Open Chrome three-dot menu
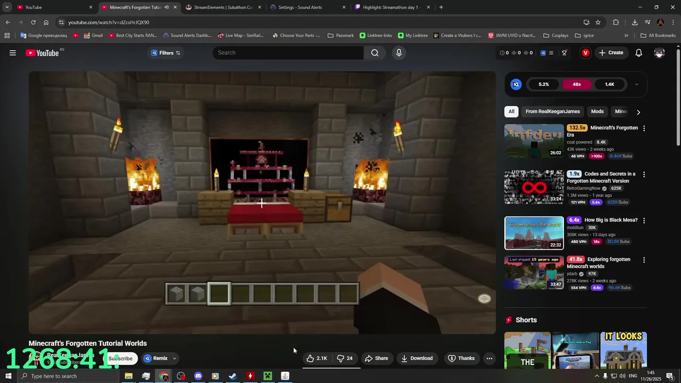This screenshot has width=681, height=383. coord(673,22)
